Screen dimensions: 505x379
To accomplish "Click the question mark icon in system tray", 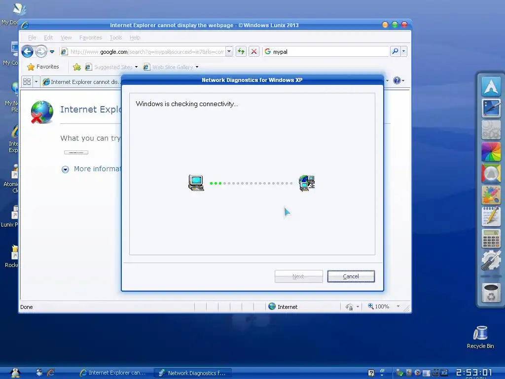I will 371,373.
